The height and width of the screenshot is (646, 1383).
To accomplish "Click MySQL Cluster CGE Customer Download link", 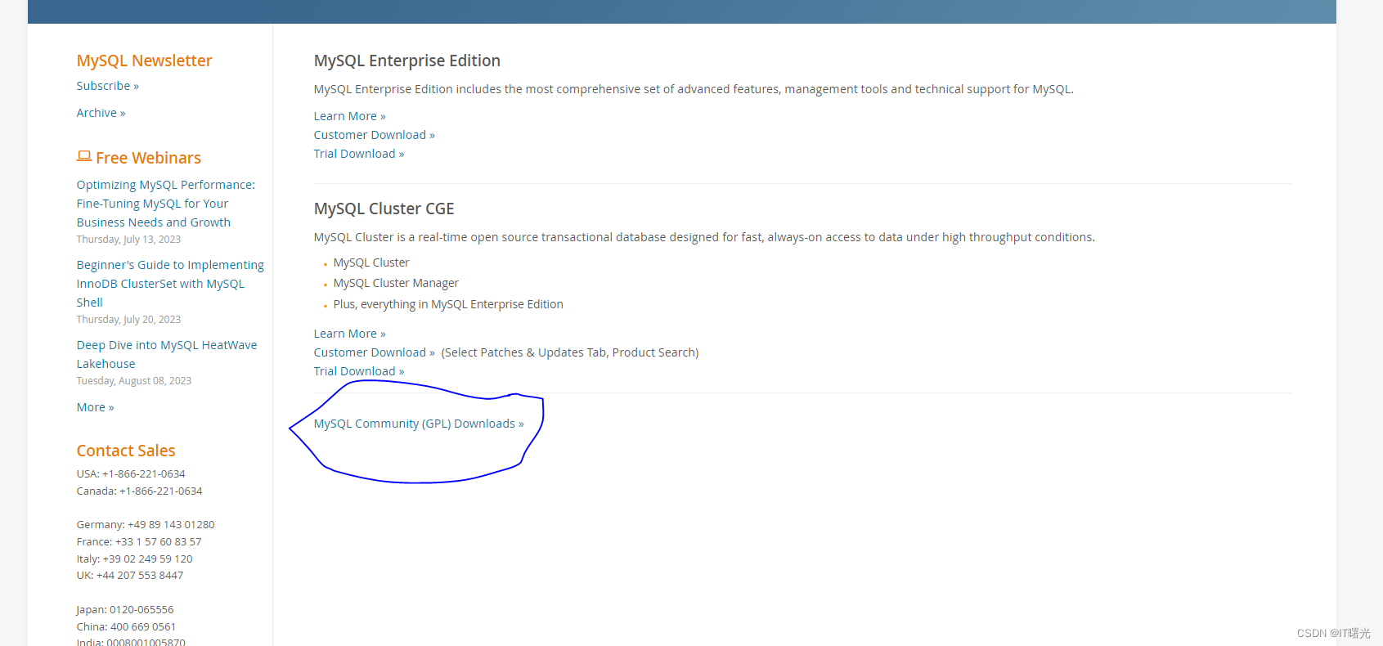I will click(x=374, y=352).
